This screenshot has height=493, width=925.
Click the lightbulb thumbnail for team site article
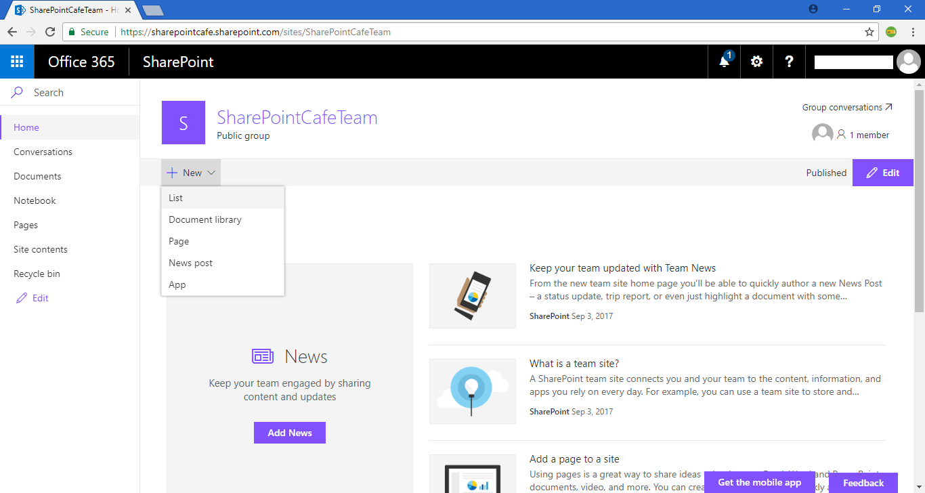(x=473, y=391)
